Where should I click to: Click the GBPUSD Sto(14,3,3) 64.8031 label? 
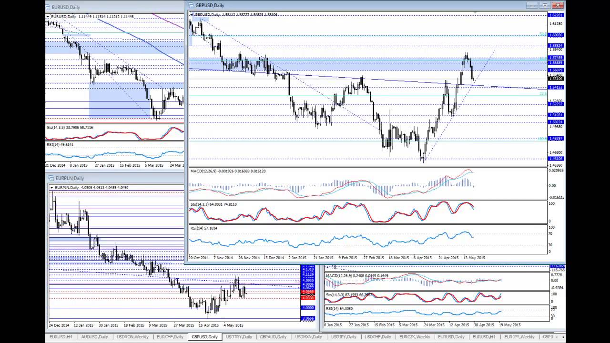pos(213,204)
